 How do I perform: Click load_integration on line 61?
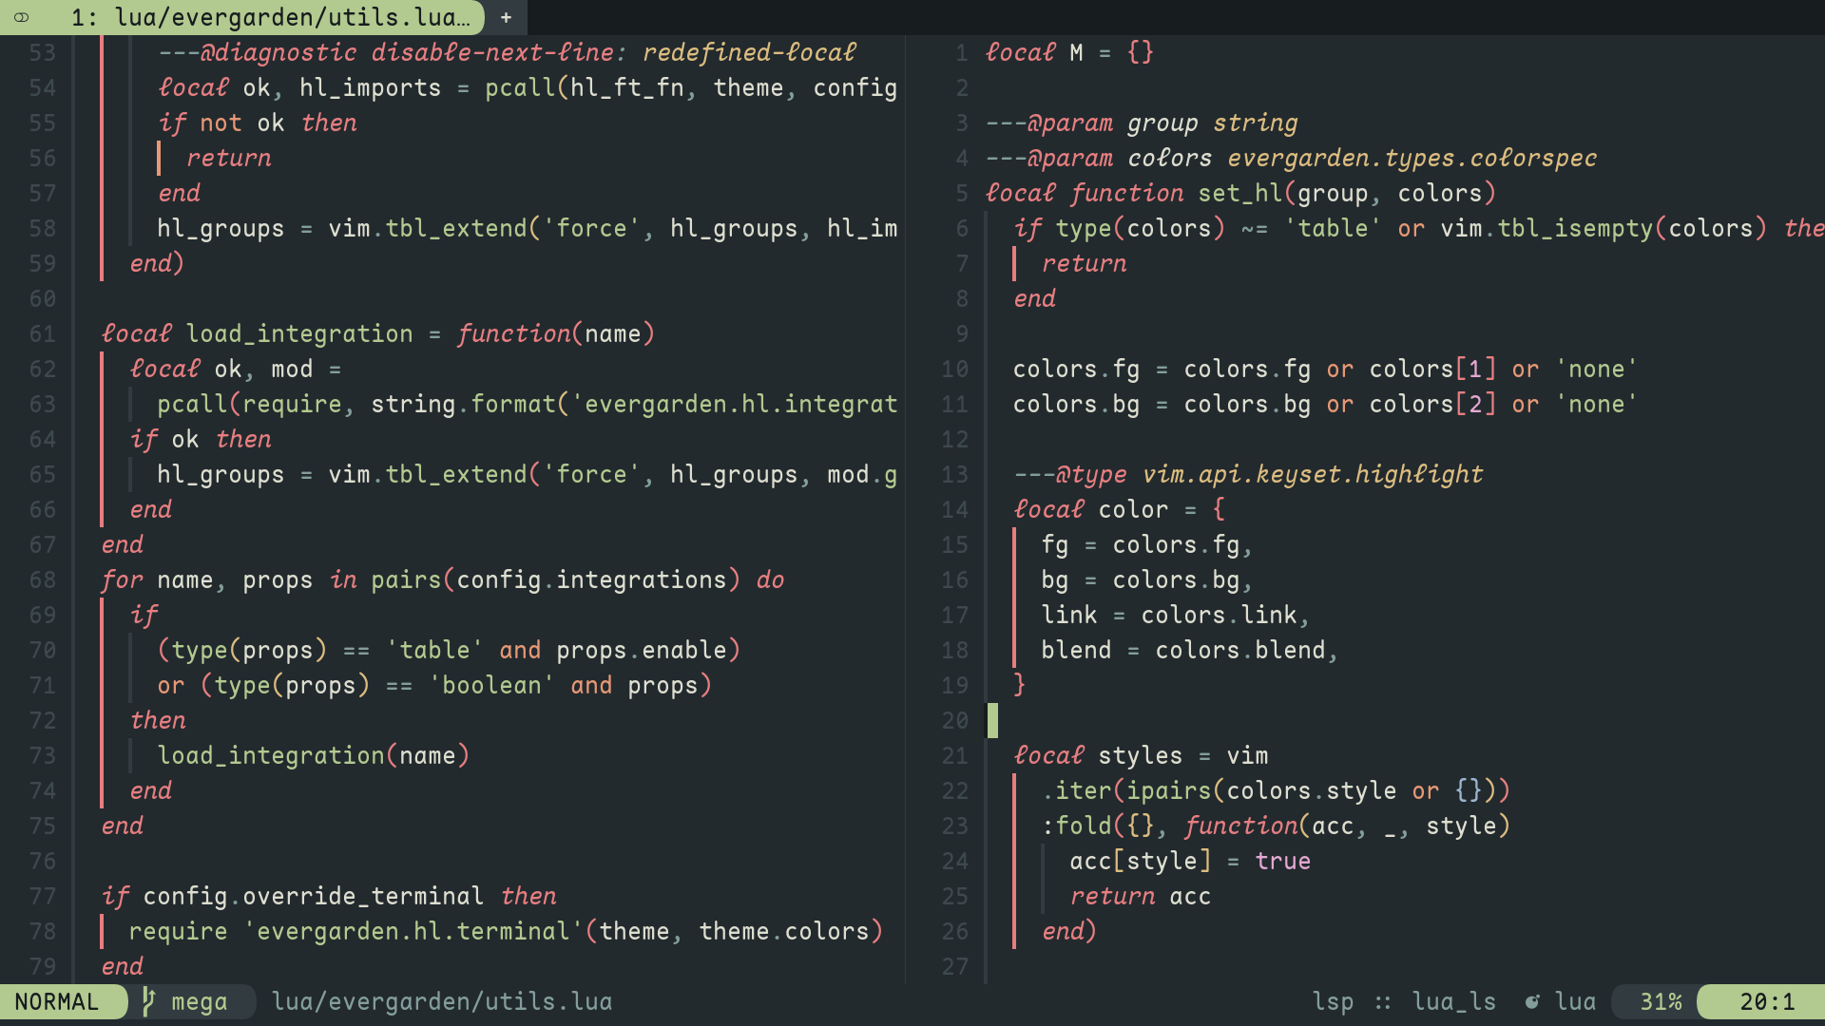click(x=299, y=334)
